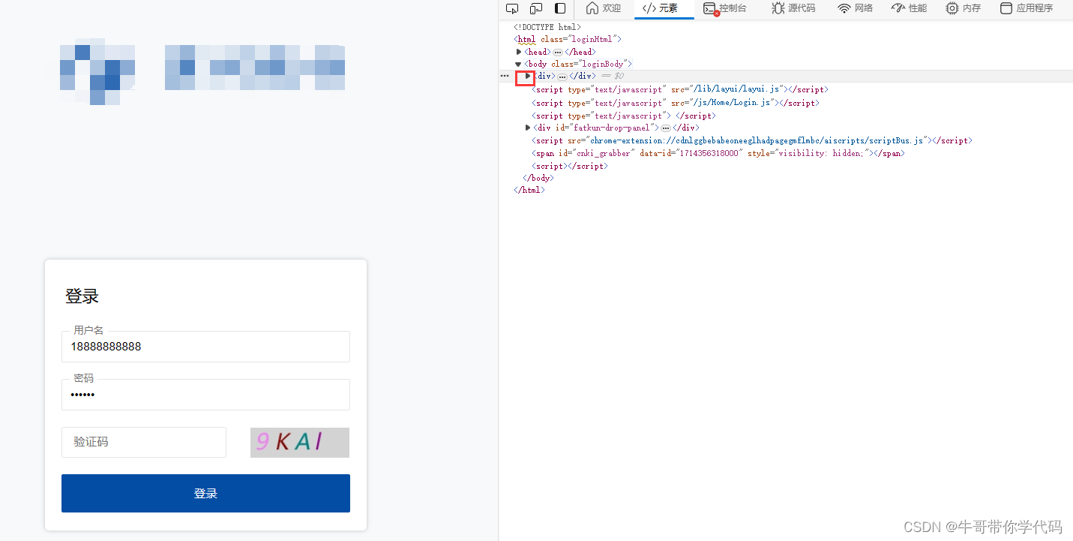The image size is (1073, 541).
Task: Open the three-dot actions for selected DOM row
Action: (x=505, y=76)
